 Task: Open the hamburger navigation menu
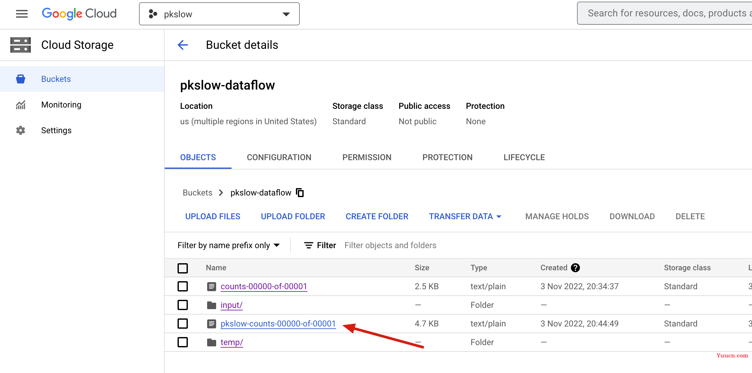(x=22, y=14)
